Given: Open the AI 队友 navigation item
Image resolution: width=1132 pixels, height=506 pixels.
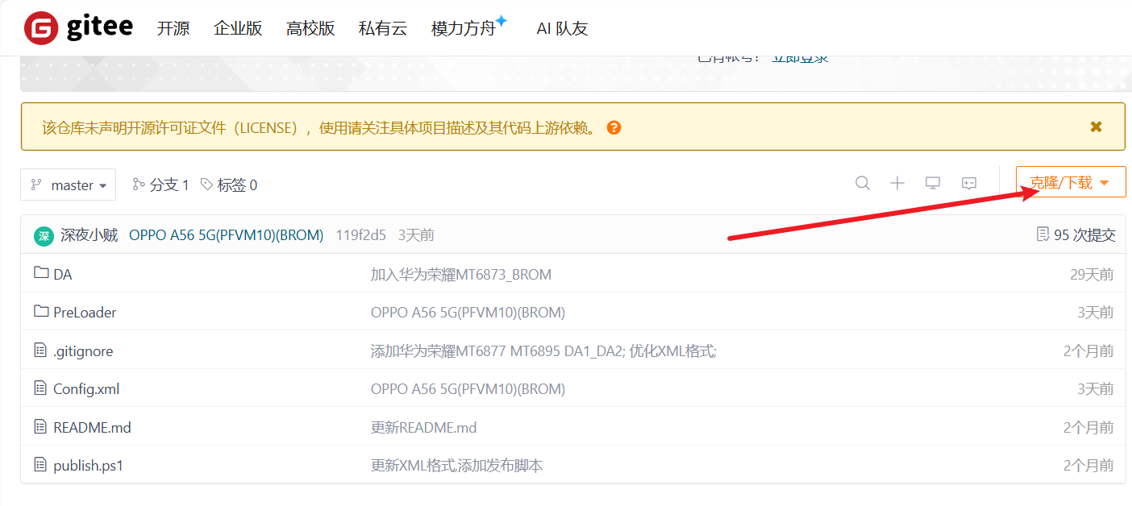Looking at the screenshot, I should 562,28.
